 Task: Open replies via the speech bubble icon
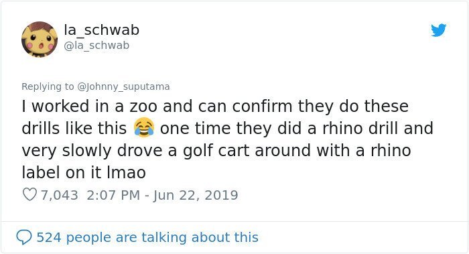point(23,237)
